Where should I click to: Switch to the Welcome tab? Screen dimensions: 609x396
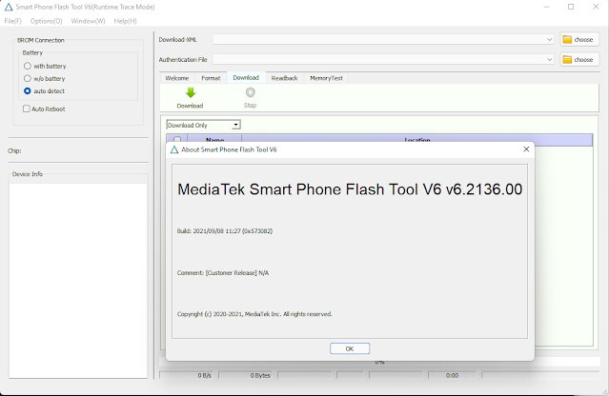(177, 78)
